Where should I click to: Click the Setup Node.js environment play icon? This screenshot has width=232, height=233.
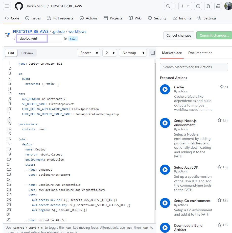tap(165, 123)
